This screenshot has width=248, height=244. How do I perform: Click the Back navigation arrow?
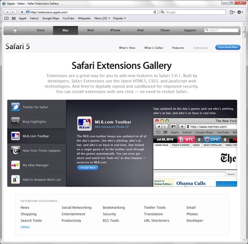[x=7, y=12]
